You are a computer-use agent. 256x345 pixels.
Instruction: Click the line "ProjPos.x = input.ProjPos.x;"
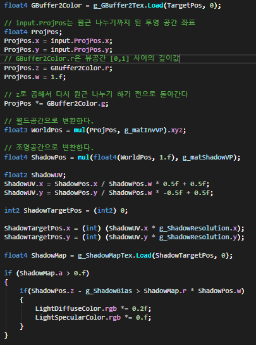tap(58, 41)
